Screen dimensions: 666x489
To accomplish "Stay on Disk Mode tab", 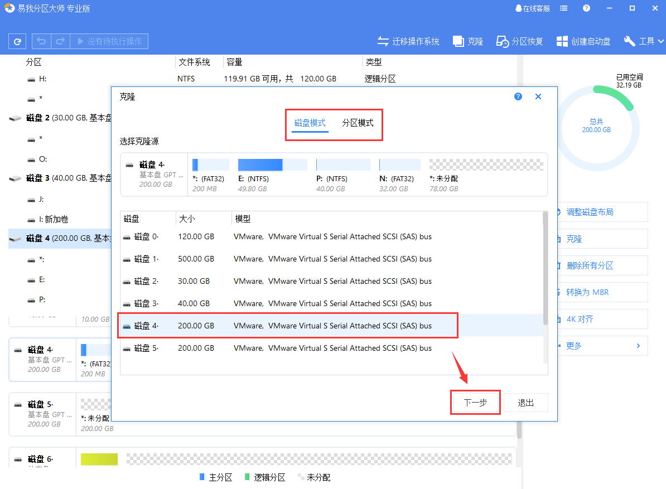I will [x=309, y=123].
